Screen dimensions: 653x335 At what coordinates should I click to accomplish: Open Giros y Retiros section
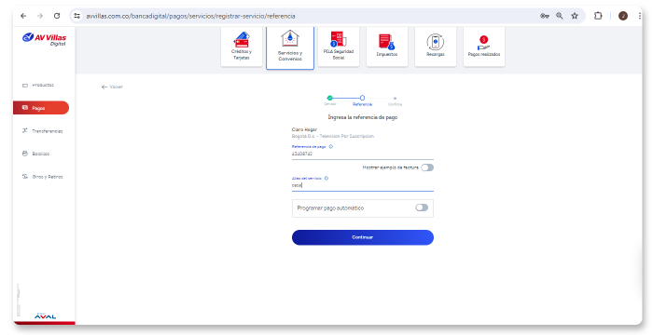(41, 177)
